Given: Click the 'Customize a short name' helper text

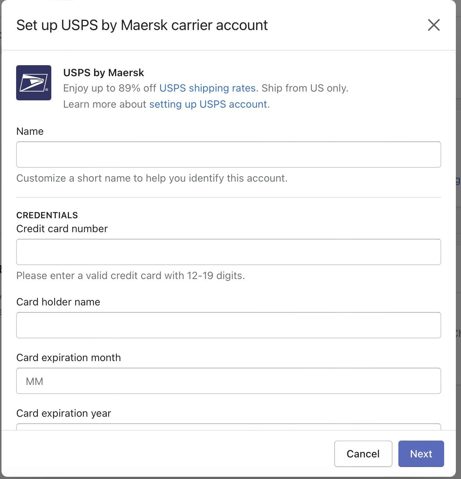Looking at the screenshot, I should point(152,178).
